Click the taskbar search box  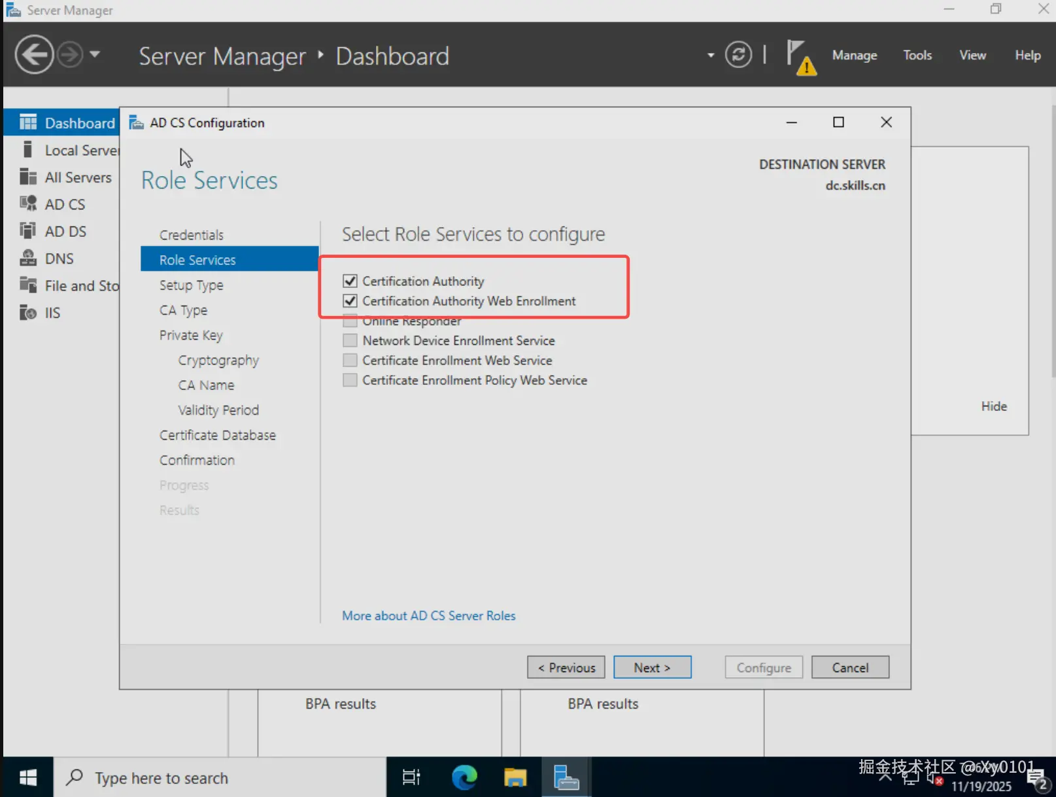(220, 777)
